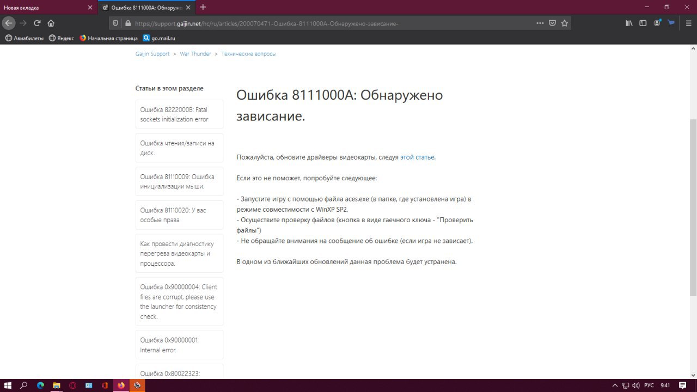Open the volume control tray icon
The width and height of the screenshot is (697, 392).
636,385
